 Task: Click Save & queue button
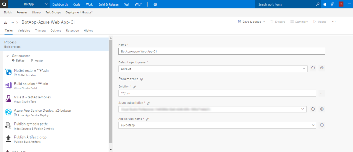pos(250,22)
